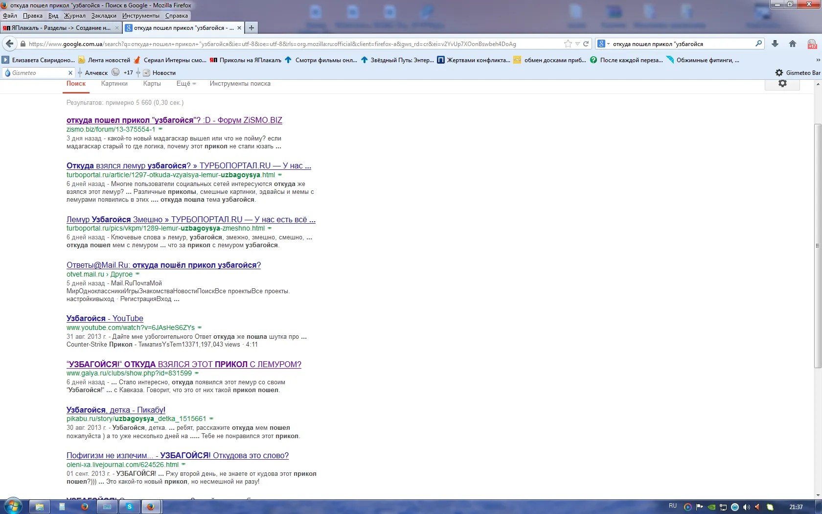This screenshot has width=822, height=514.
Task: Open Откуда взялся лемур узбагойся result
Action: tap(189, 165)
